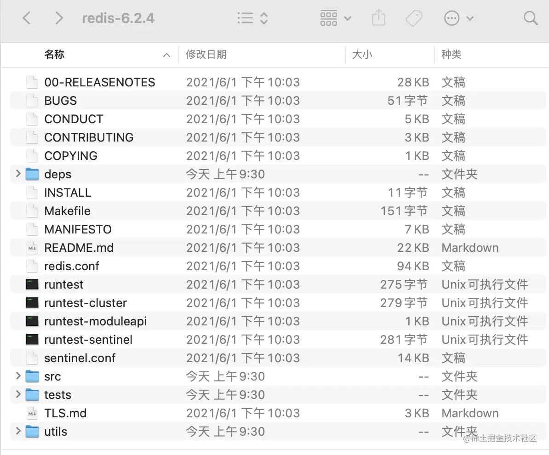Click the runtest executable icon
The image size is (549, 455).
pyautogui.click(x=32, y=284)
